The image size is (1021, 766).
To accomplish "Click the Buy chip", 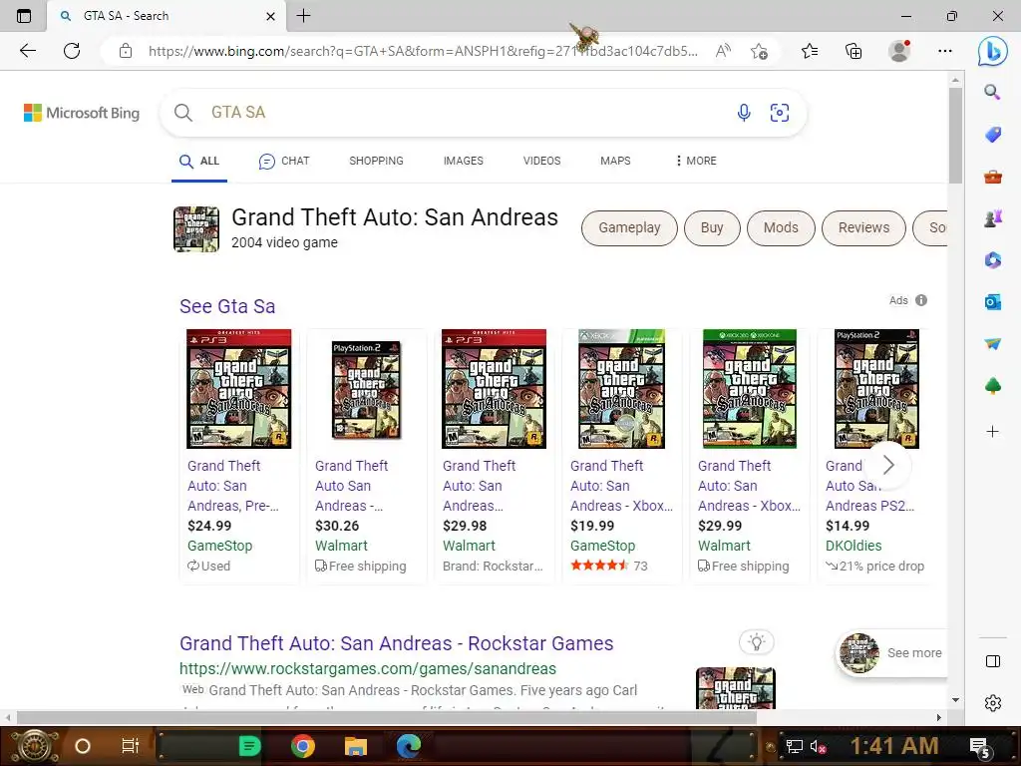I will (712, 228).
